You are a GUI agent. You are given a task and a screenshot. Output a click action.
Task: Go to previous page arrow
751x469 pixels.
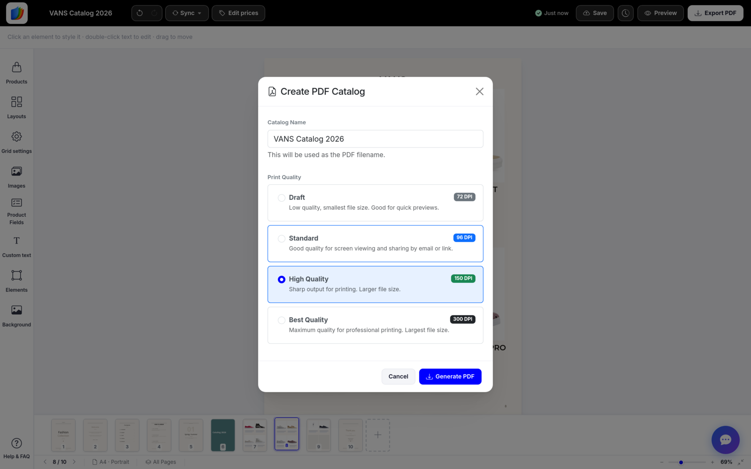coord(45,462)
